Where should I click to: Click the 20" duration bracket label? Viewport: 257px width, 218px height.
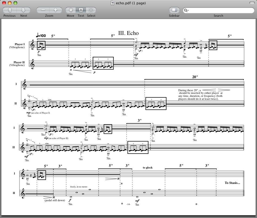(195, 77)
